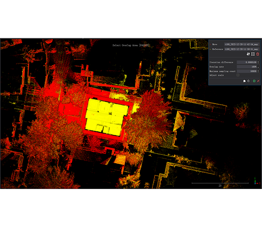
Task: Click the Move point cloud file field
Action: (241, 44)
